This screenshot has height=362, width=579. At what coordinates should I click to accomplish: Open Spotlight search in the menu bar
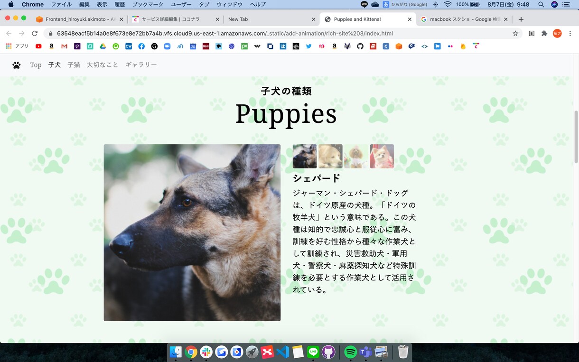(x=541, y=4)
